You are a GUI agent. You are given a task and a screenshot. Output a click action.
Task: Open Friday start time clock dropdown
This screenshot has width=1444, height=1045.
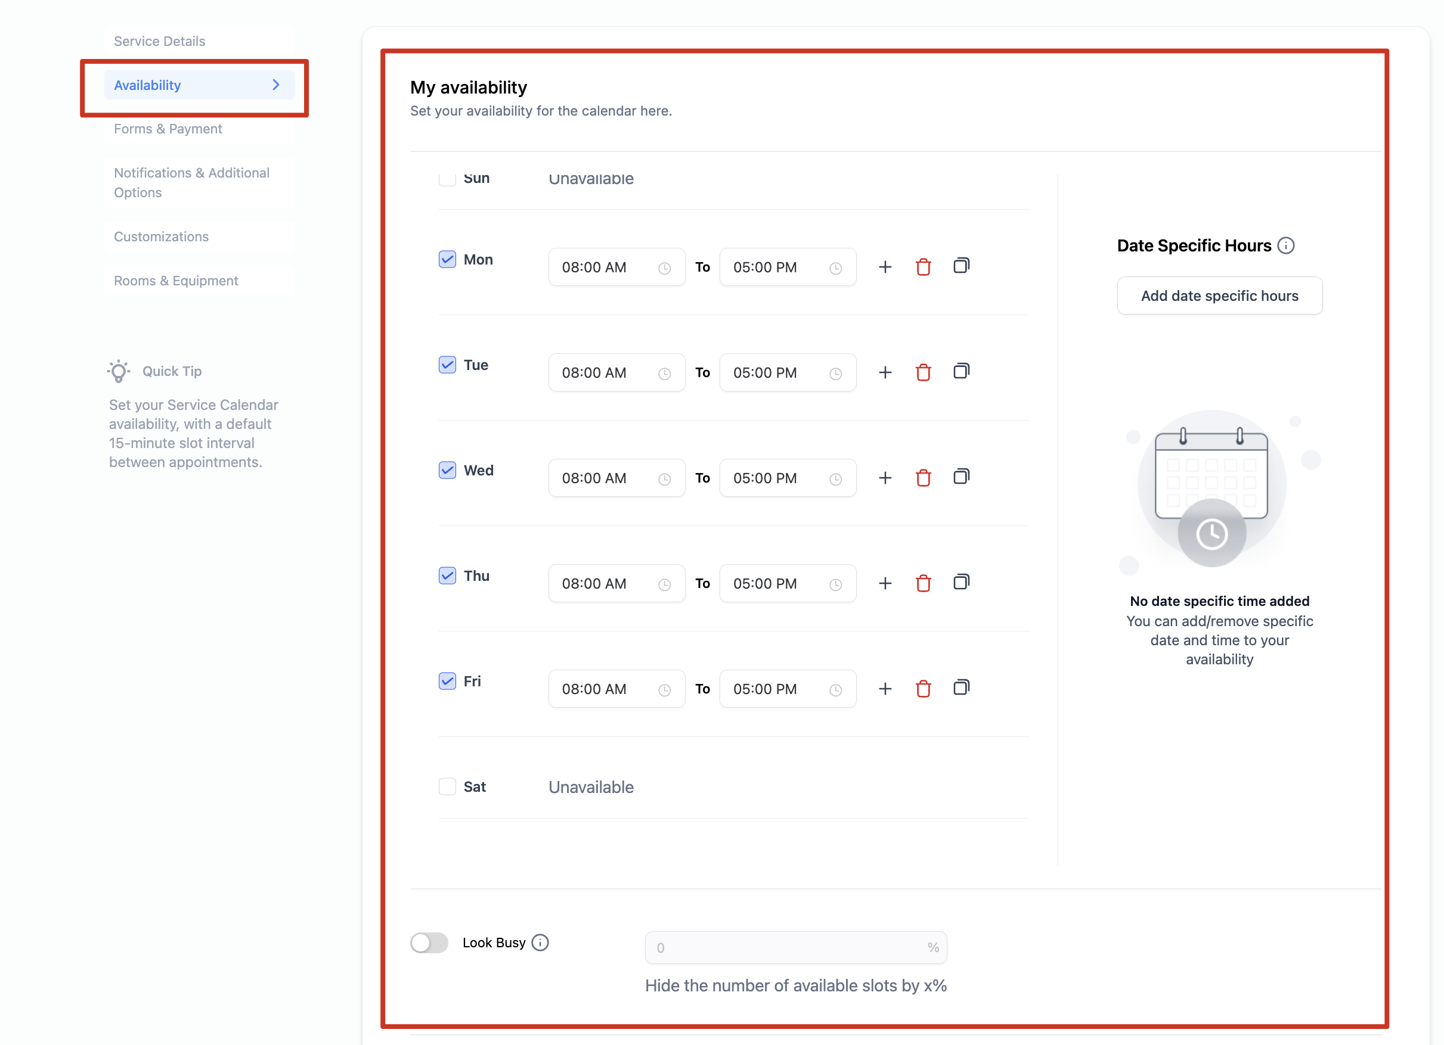[664, 690]
